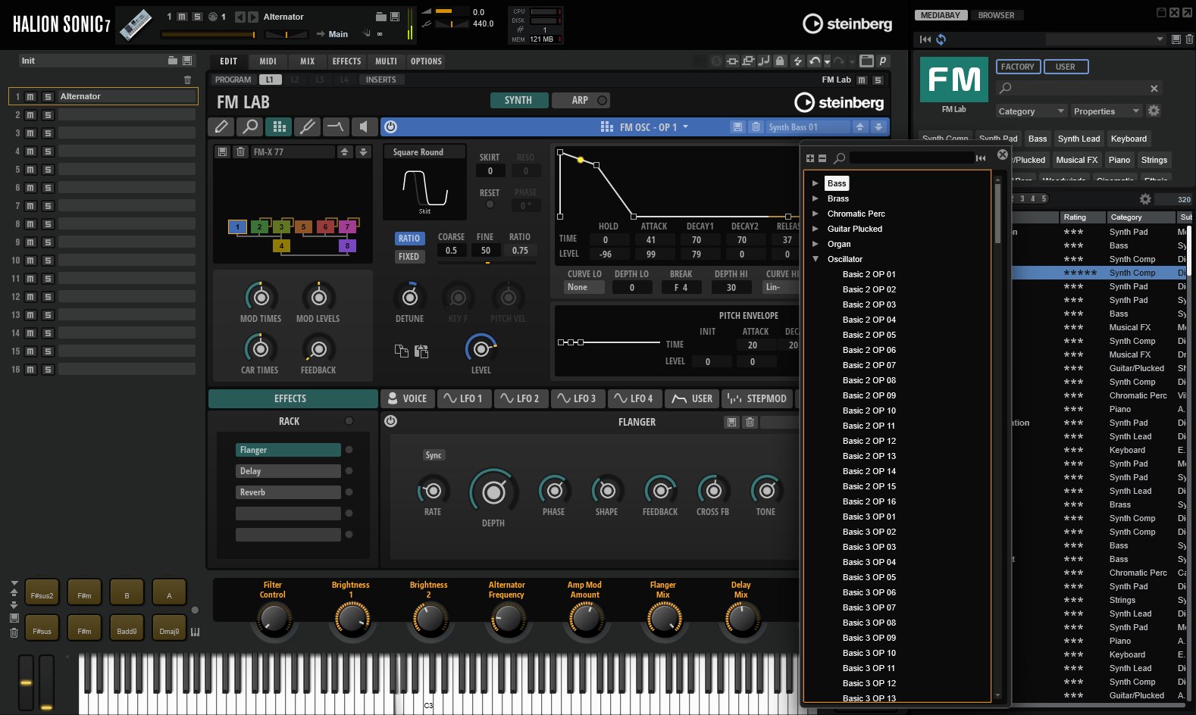The width and height of the screenshot is (1196, 715).
Task: Open the BROWSER tab
Action: pos(996,15)
